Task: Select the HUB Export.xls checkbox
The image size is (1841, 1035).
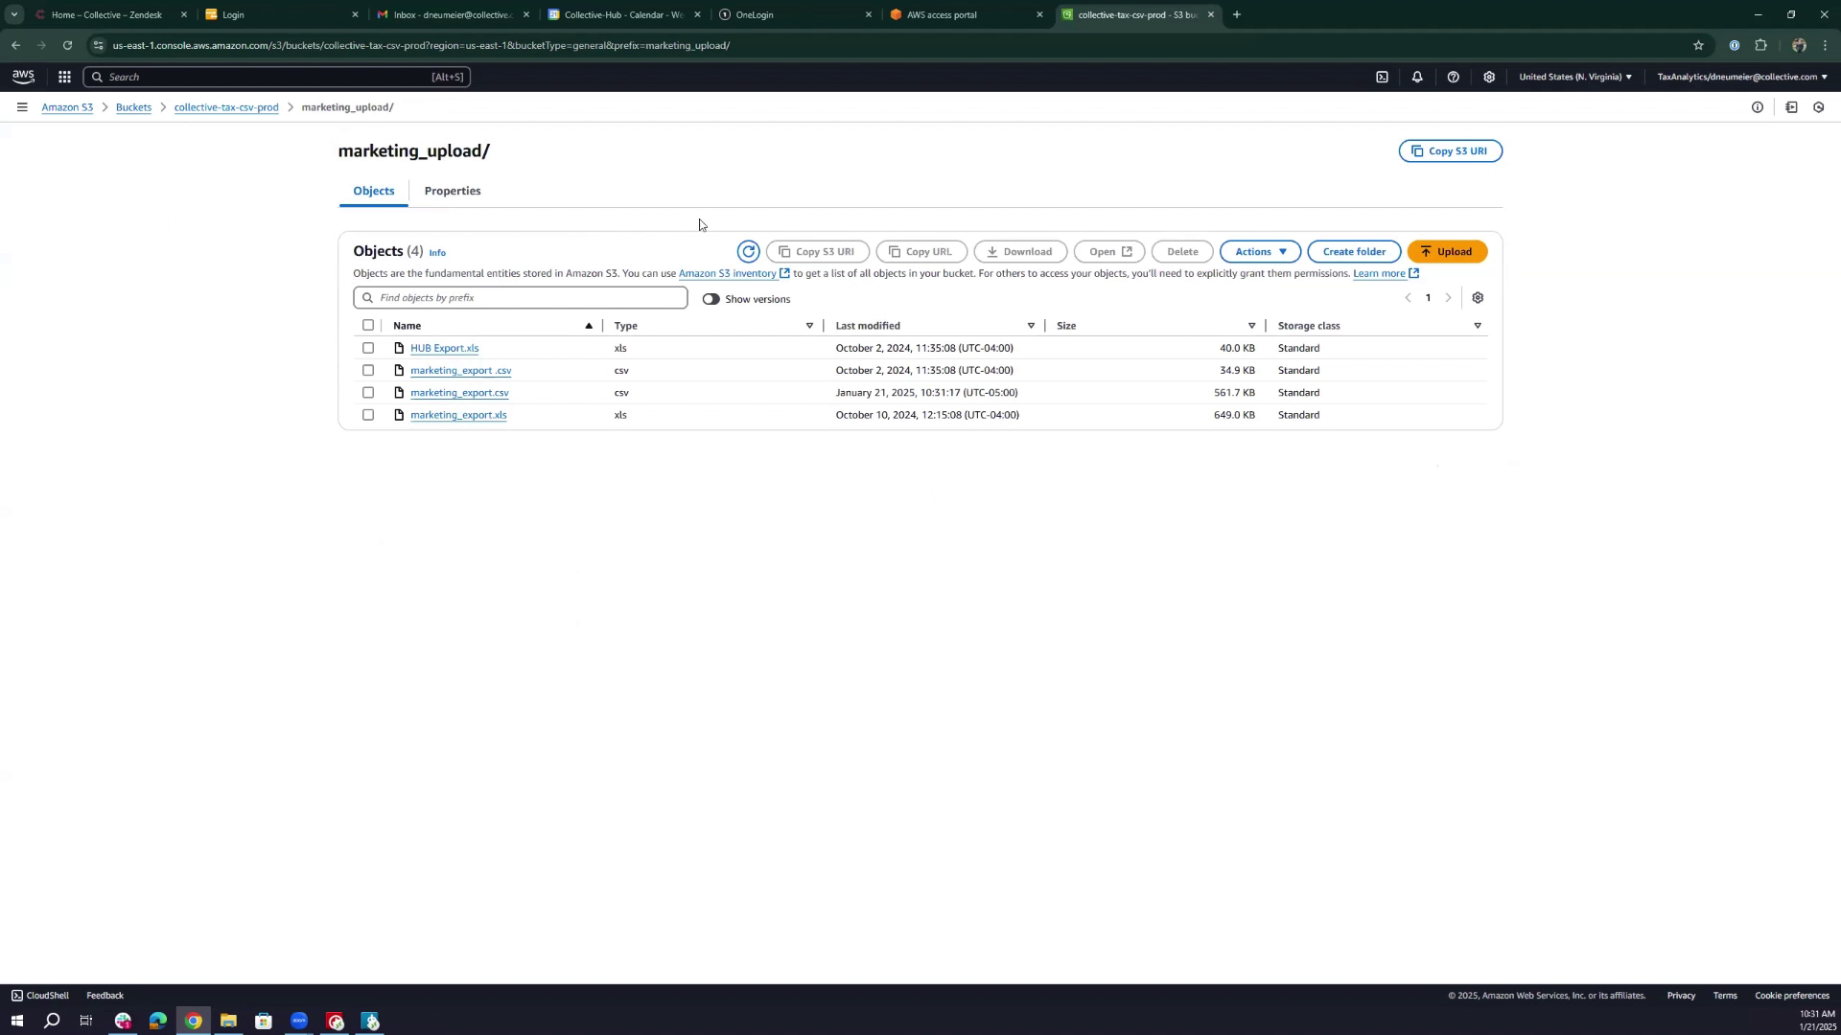Action: [x=368, y=348]
